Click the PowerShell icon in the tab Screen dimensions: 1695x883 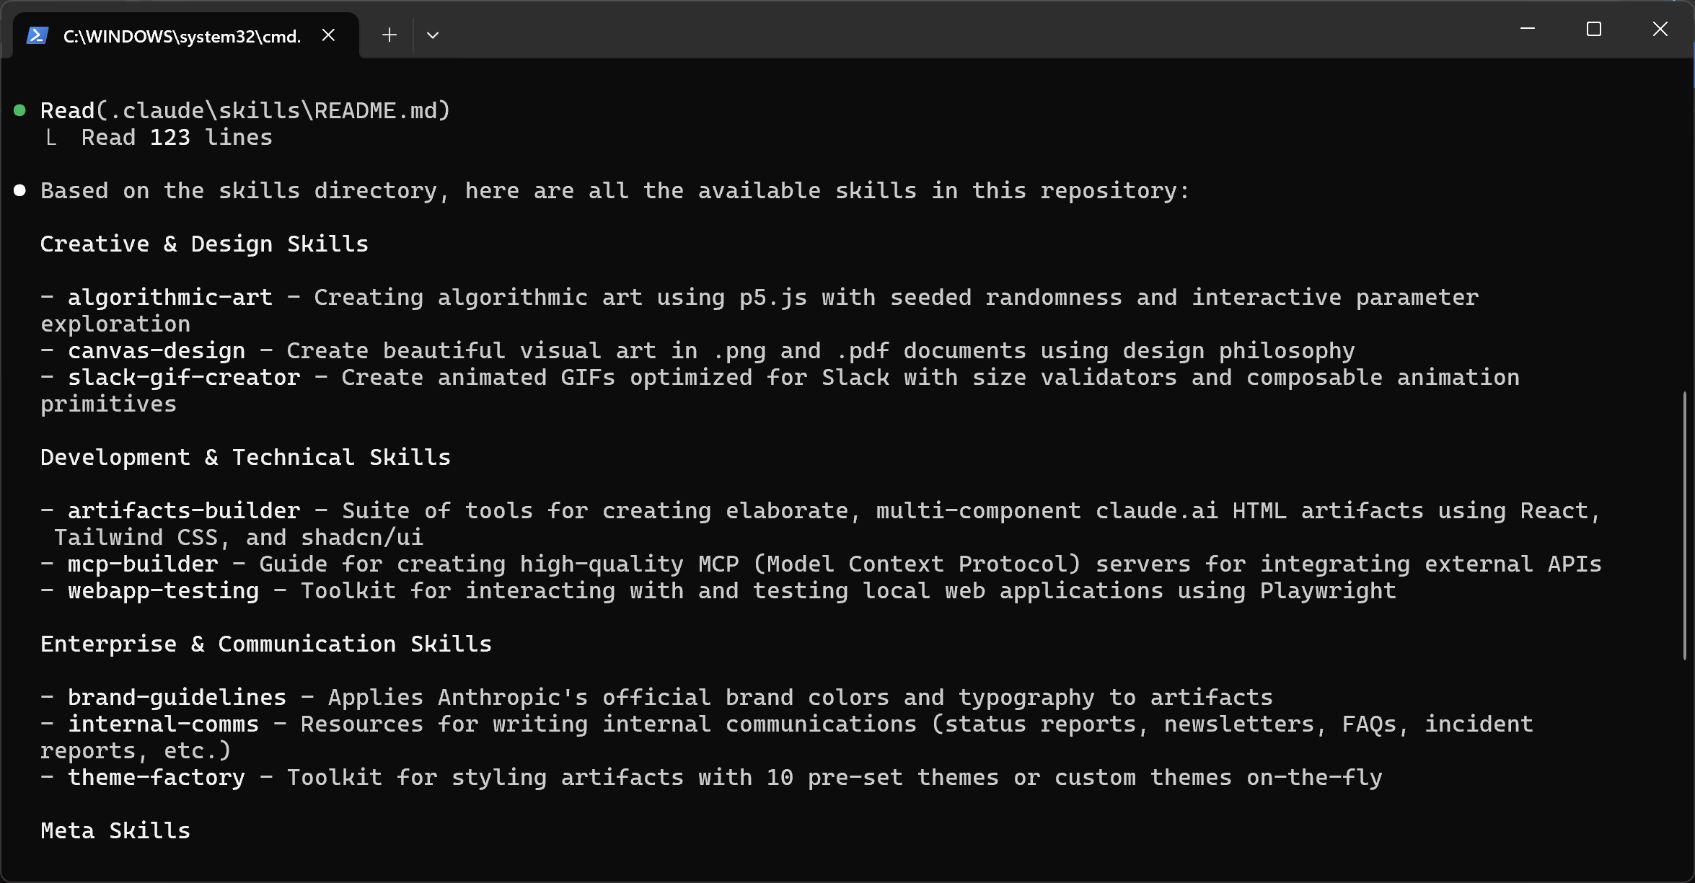[x=37, y=35]
